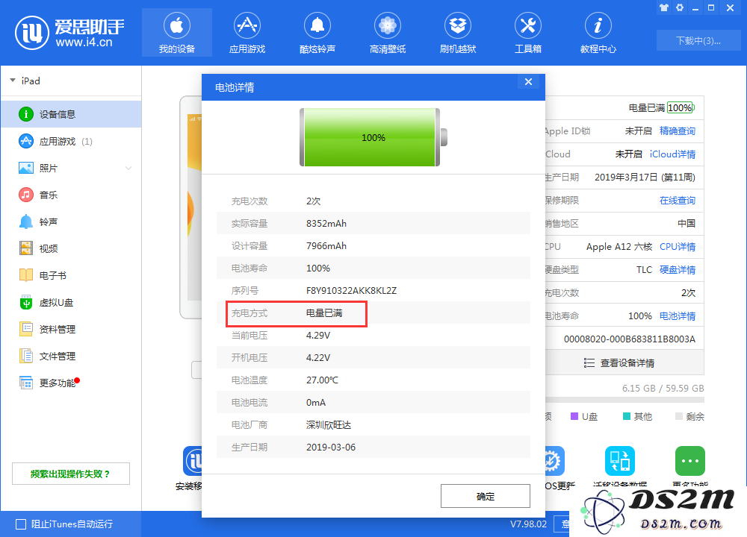Select 设备信息 in the sidebar
Screen dimensions: 747x537
71,114
